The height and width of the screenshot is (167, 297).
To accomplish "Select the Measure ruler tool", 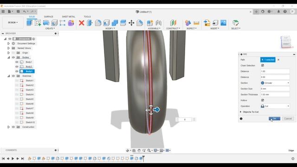I will [196, 23].
